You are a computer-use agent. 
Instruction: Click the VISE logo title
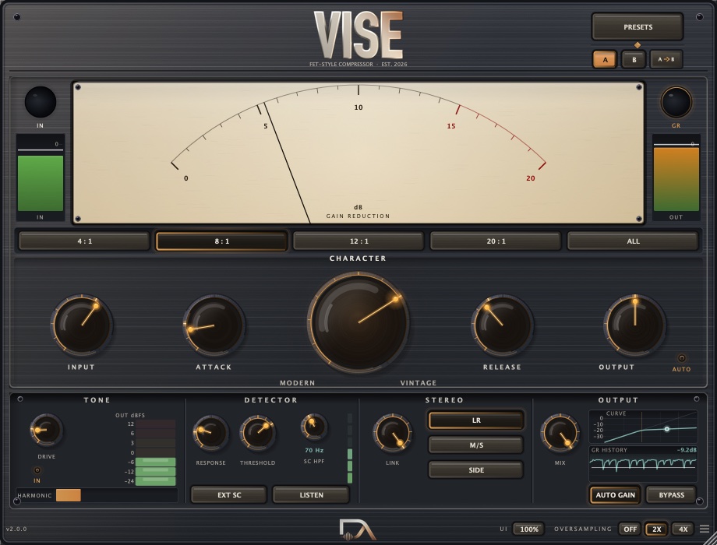[358, 35]
